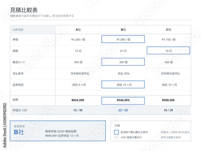The image size is (201, 151).
Task: Select the 21 日 delivery cell
Action: pyautogui.click(x=123, y=51)
